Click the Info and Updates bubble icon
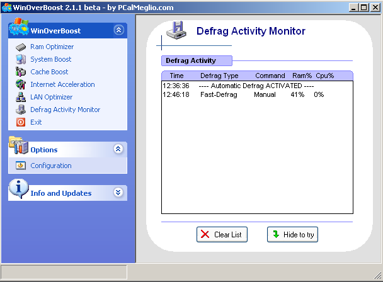 pyautogui.click(x=18, y=188)
